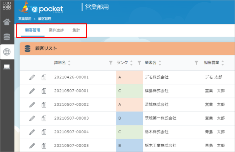This screenshot has width=235, height=152.
Task: Open document icon for 20210507-00001
Action: click(x=44, y=91)
